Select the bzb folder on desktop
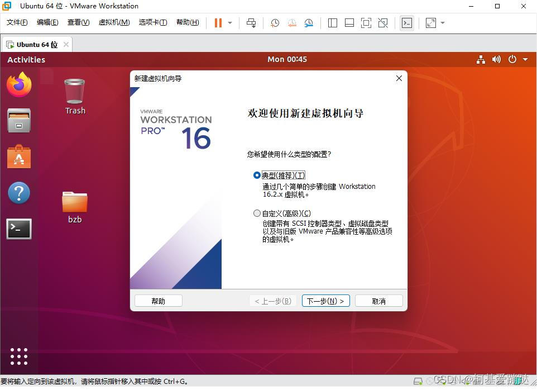 [x=75, y=207]
